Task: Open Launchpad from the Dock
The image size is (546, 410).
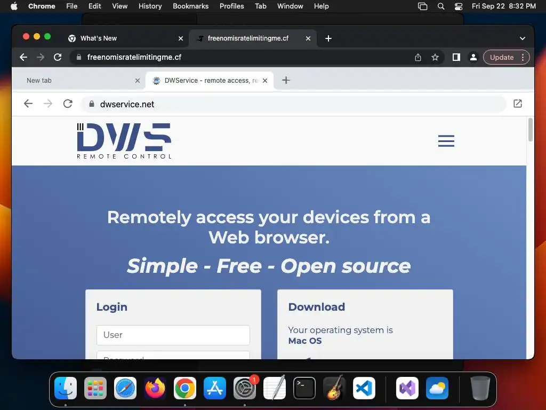Action: tap(95, 388)
